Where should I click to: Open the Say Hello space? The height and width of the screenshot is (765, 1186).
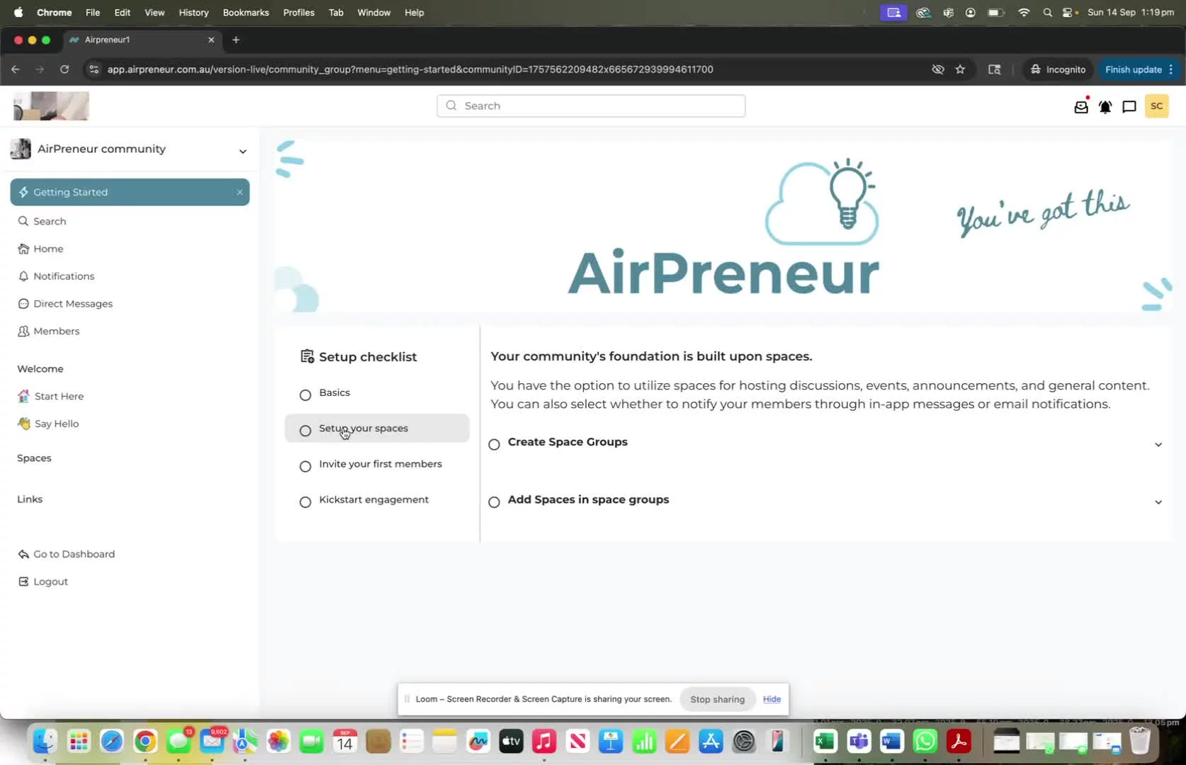pyautogui.click(x=48, y=424)
